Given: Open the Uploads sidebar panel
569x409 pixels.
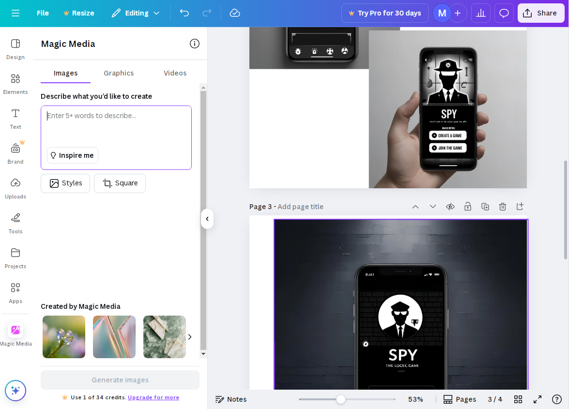Looking at the screenshot, I should point(15,188).
